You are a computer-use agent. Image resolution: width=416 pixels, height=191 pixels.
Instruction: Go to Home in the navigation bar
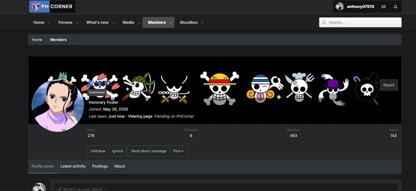click(x=39, y=22)
